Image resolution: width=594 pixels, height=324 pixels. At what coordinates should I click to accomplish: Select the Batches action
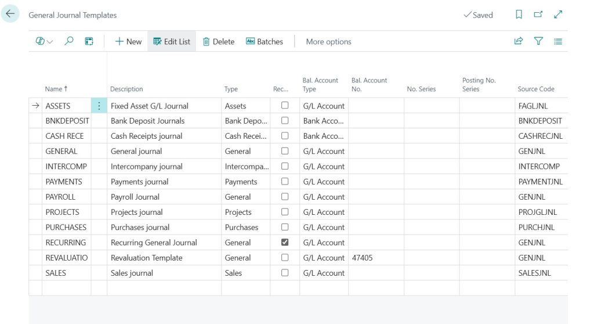[265, 41]
